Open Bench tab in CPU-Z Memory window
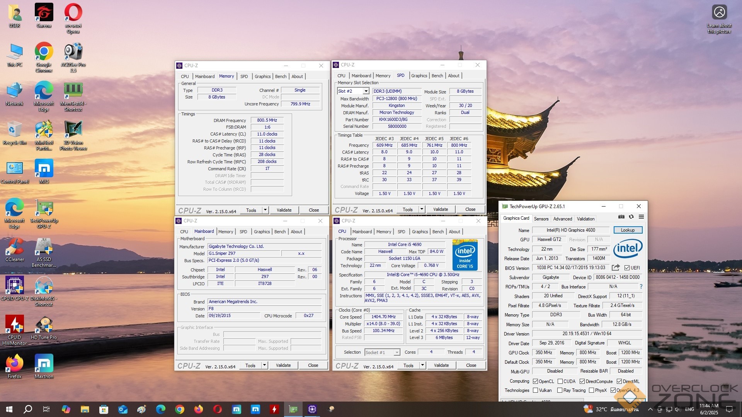The image size is (742, 417). tap(281, 76)
